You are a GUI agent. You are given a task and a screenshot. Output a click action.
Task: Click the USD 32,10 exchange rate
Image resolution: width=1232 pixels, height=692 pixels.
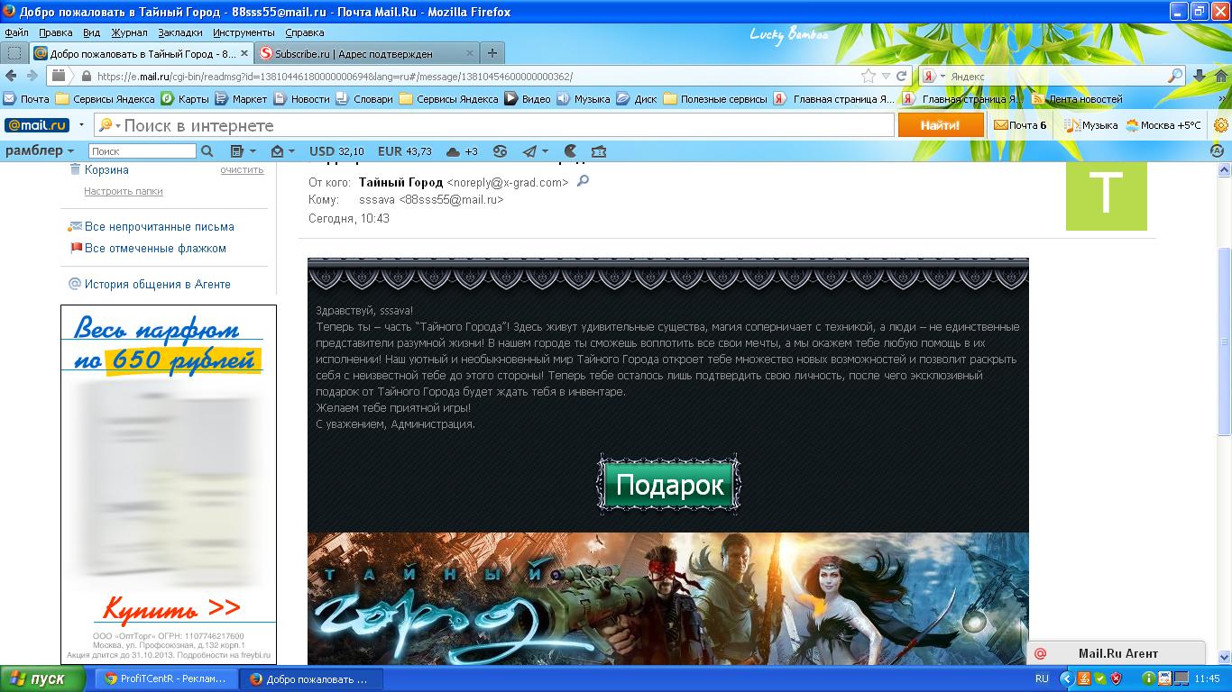click(336, 151)
